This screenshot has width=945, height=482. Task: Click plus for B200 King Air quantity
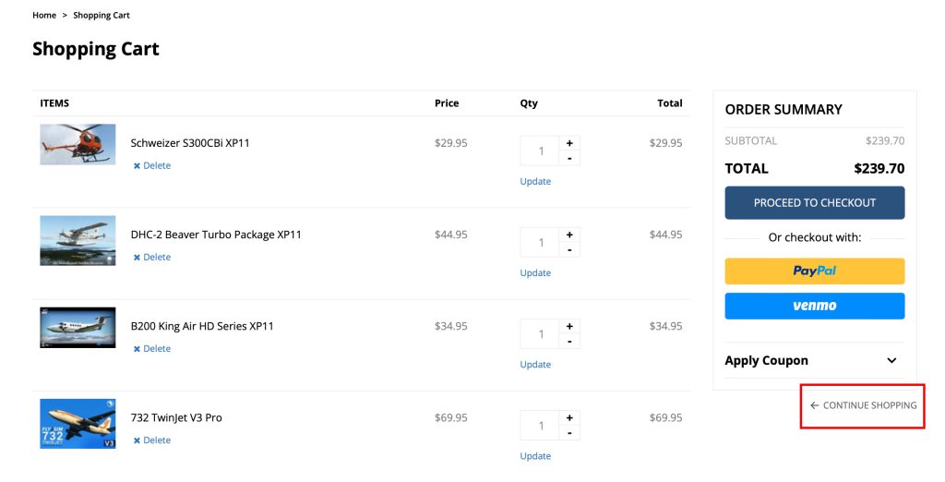(569, 326)
